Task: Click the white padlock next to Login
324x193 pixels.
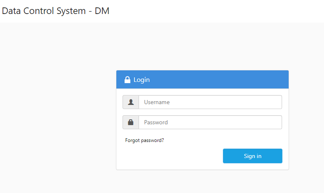Action: point(127,80)
